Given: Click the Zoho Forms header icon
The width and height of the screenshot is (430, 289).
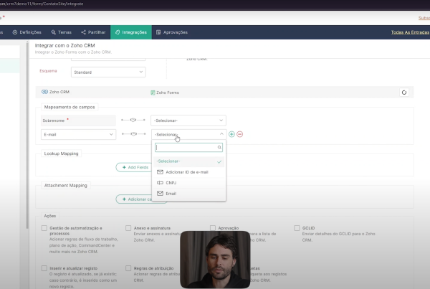Looking at the screenshot, I should tap(153, 93).
